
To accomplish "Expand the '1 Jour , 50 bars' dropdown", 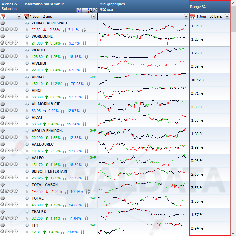I will coord(227,16).
